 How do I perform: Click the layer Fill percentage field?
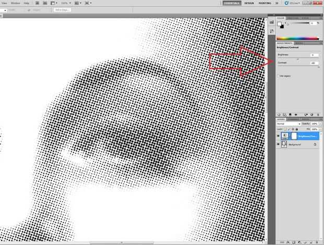pyautogui.click(x=315, y=129)
